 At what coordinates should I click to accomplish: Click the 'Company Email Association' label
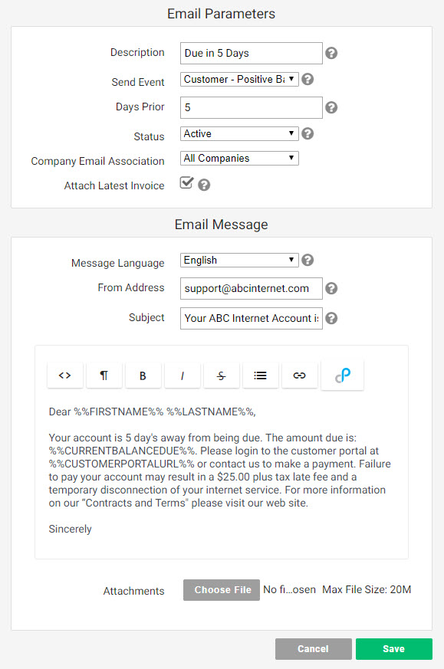[x=97, y=161]
